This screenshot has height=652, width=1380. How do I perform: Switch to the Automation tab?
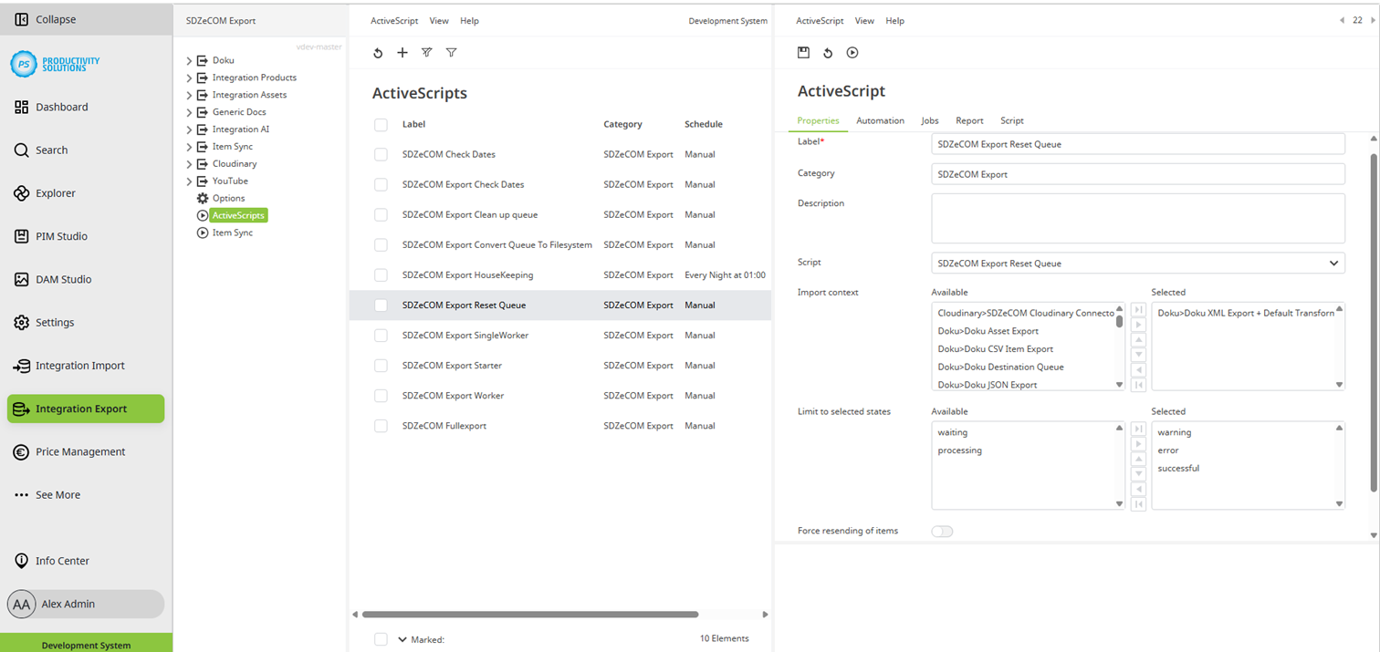pyautogui.click(x=879, y=120)
